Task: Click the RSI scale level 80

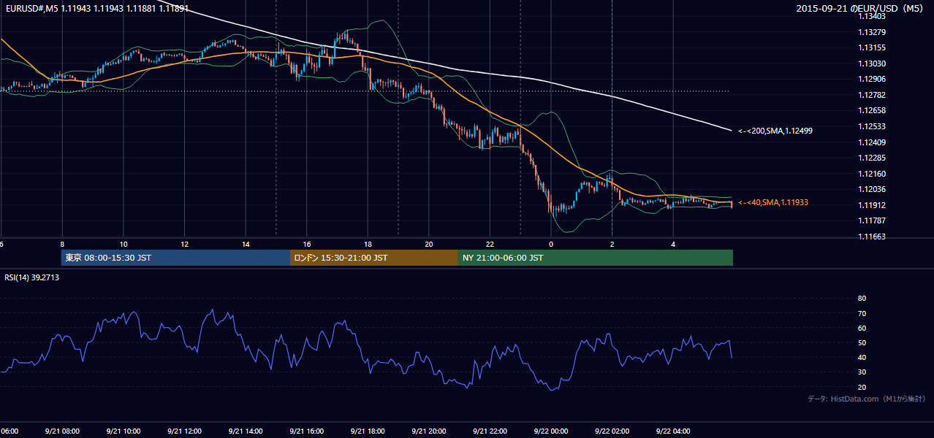Action: pyautogui.click(x=862, y=299)
